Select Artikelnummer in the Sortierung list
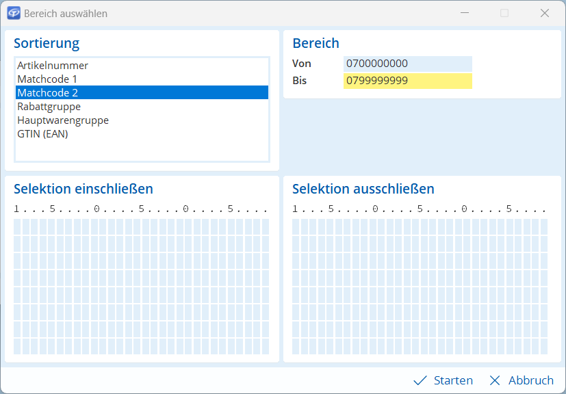This screenshot has height=394, width=566. pyautogui.click(x=53, y=66)
